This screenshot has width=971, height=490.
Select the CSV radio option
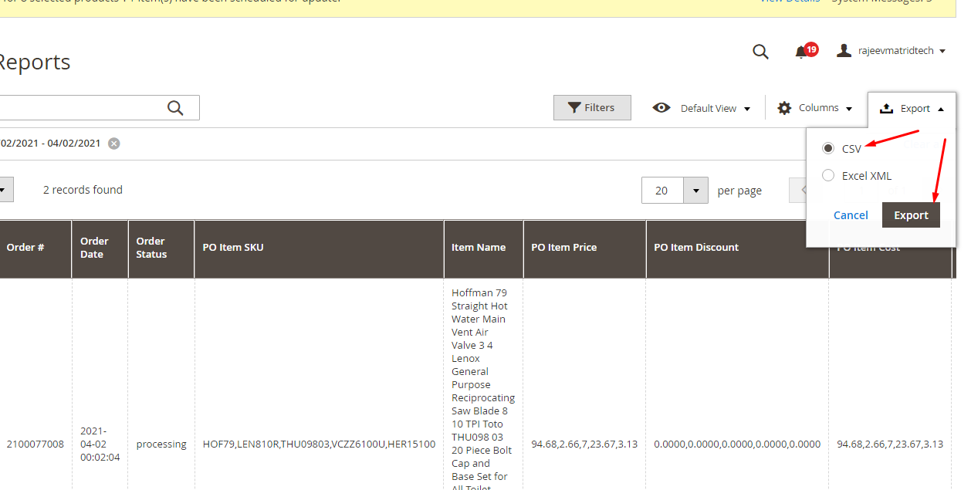tap(828, 148)
